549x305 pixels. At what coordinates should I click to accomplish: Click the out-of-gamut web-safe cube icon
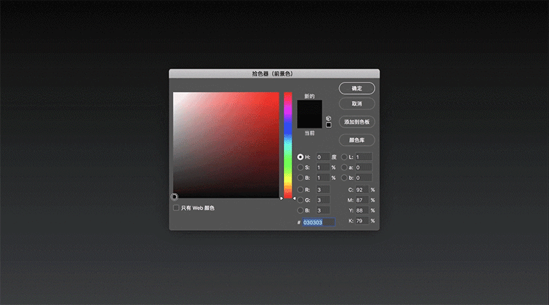point(329,118)
